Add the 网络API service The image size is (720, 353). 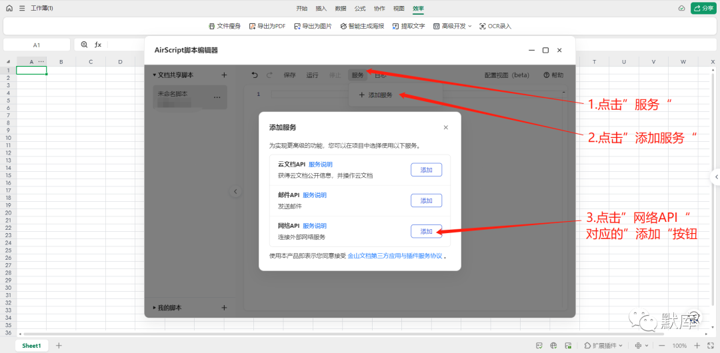coord(426,231)
